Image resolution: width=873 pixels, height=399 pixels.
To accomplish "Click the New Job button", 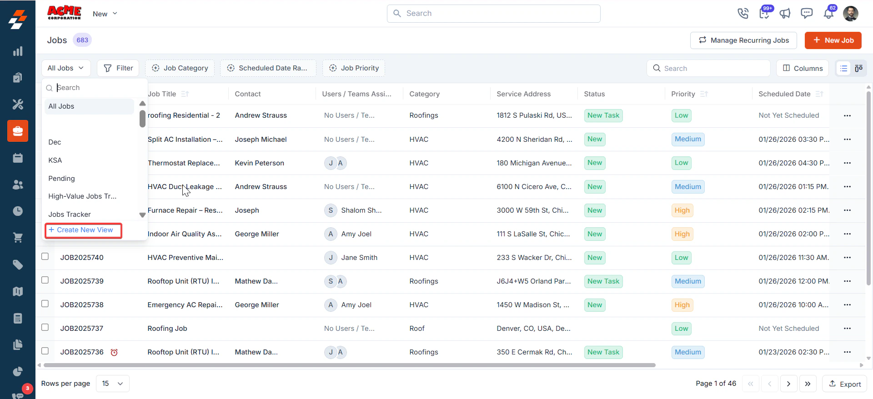I will pos(833,40).
